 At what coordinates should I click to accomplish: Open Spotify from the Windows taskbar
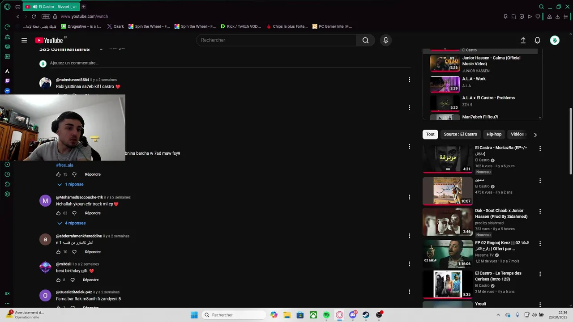(x=326, y=315)
